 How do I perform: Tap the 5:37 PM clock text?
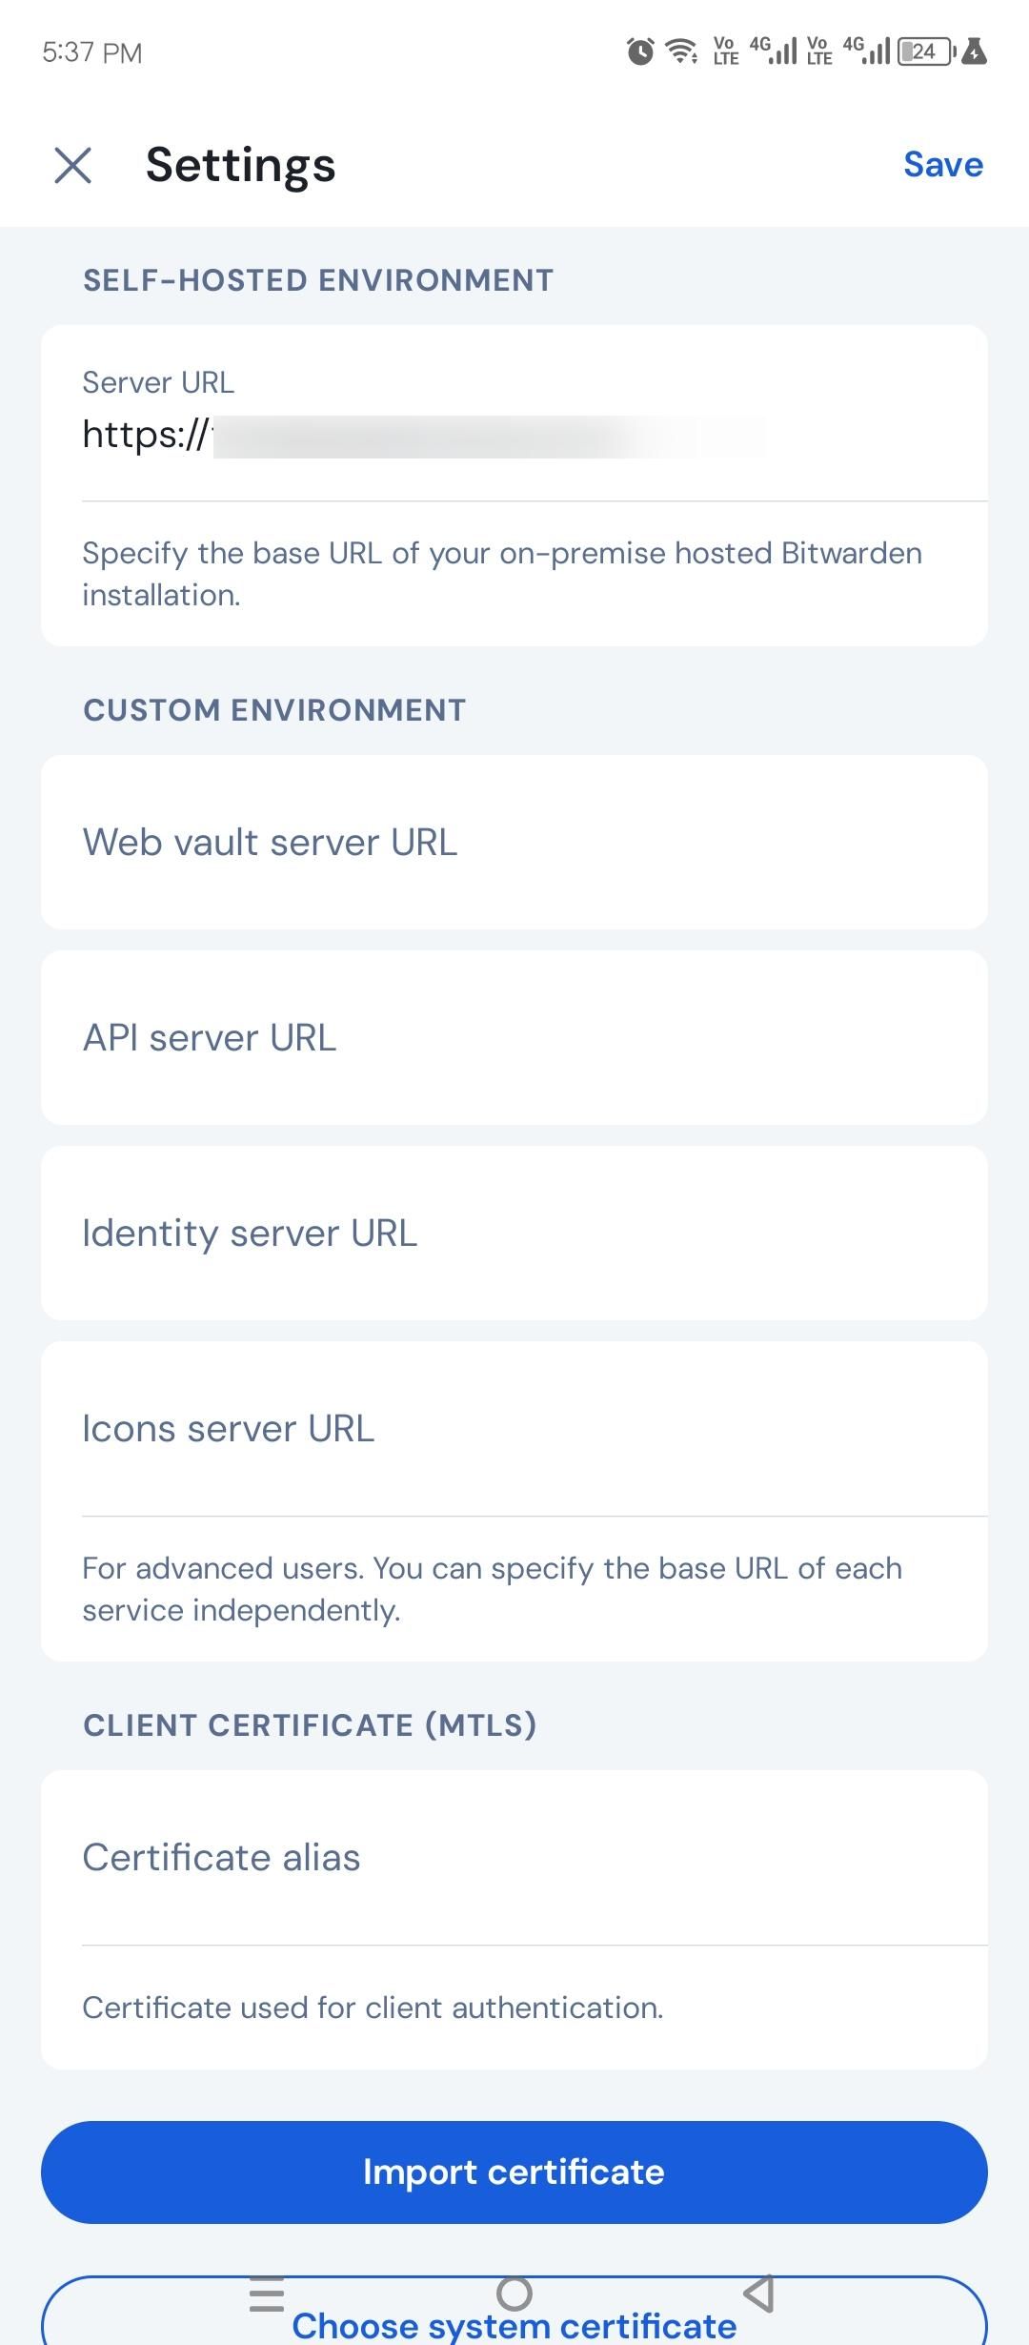tap(92, 52)
